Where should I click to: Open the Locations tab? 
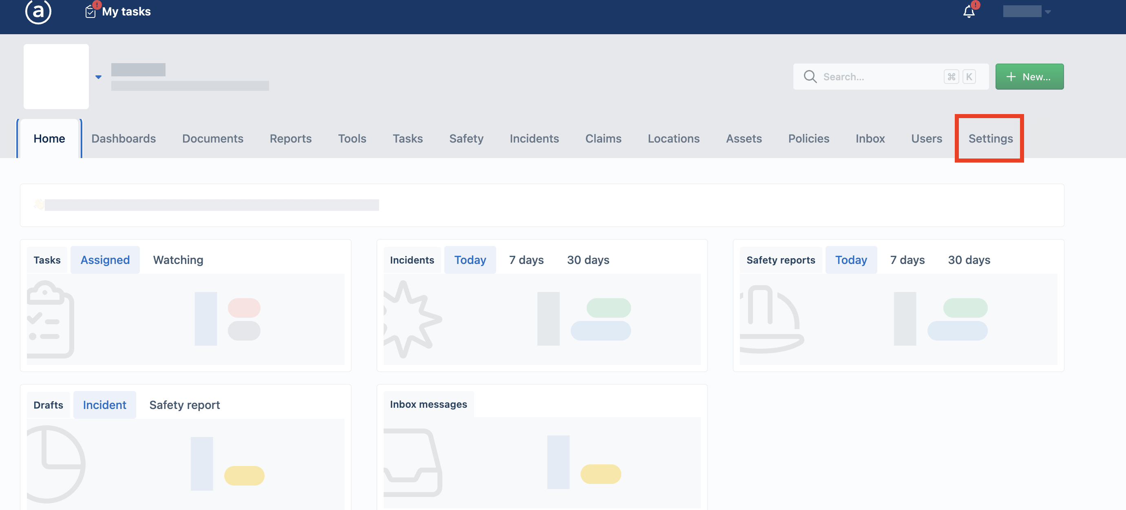coord(673,138)
